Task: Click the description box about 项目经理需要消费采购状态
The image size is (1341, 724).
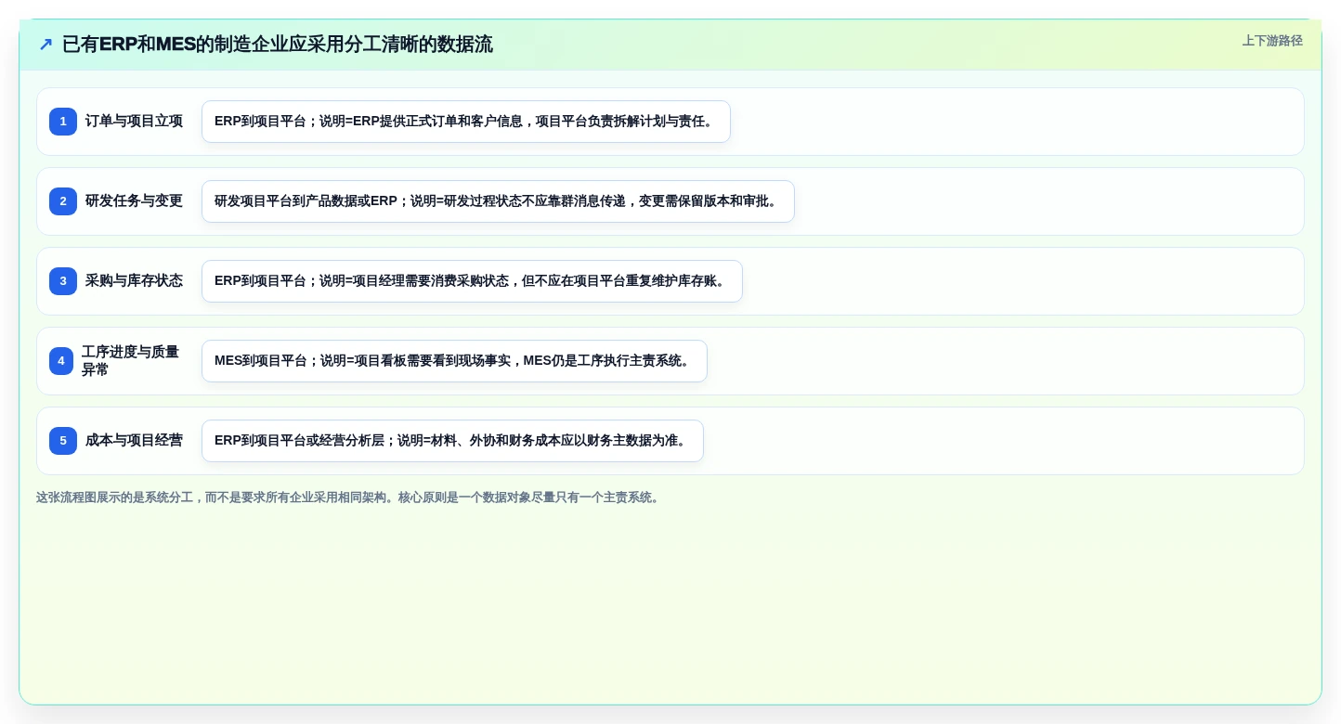Action: point(472,281)
